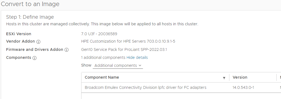Click the Convert to an Image title
The height and width of the screenshot is (99, 281).
coord(30,4)
